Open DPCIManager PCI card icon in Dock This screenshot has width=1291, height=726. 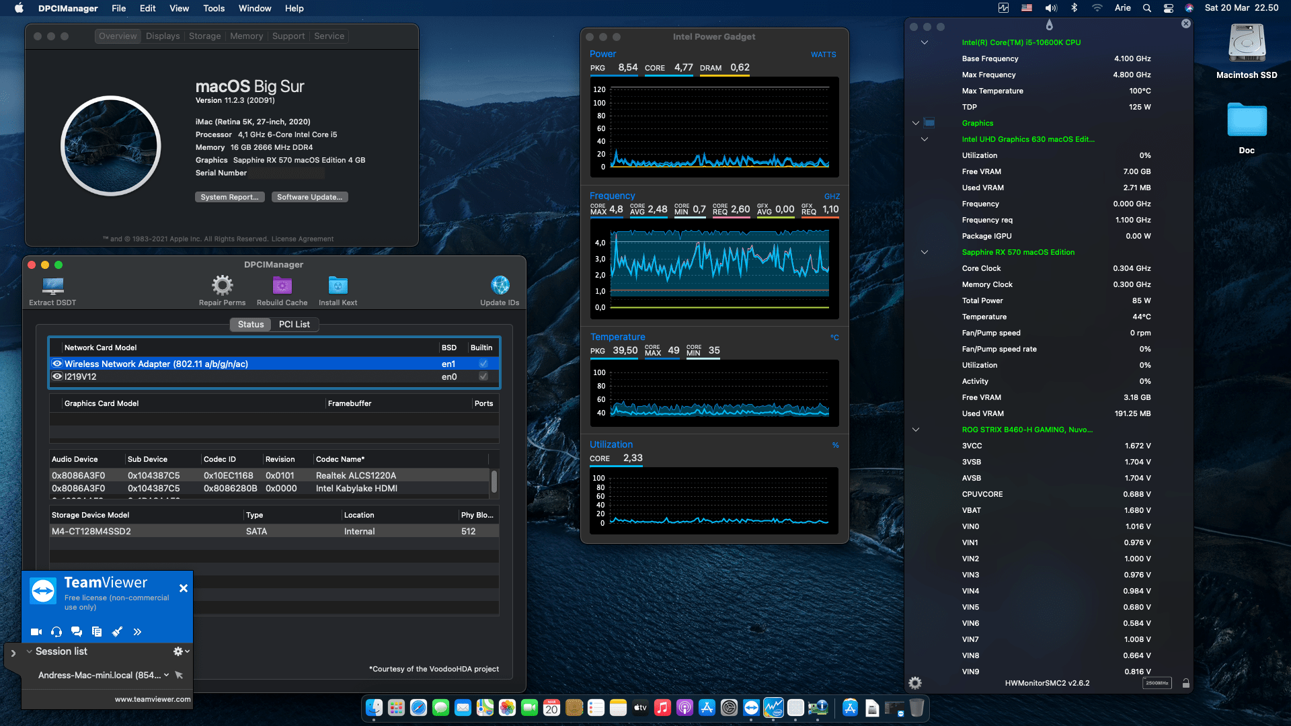click(818, 707)
